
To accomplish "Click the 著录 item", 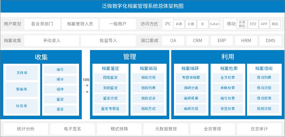I will (x=60, y=109).
